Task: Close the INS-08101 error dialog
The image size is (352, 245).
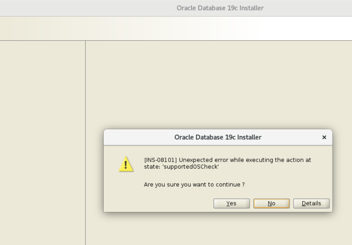Action: pyautogui.click(x=324, y=137)
